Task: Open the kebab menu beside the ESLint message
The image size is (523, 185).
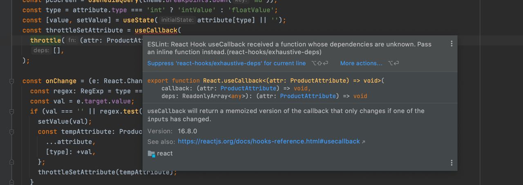Action: pyautogui.click(x=451, y=44)
